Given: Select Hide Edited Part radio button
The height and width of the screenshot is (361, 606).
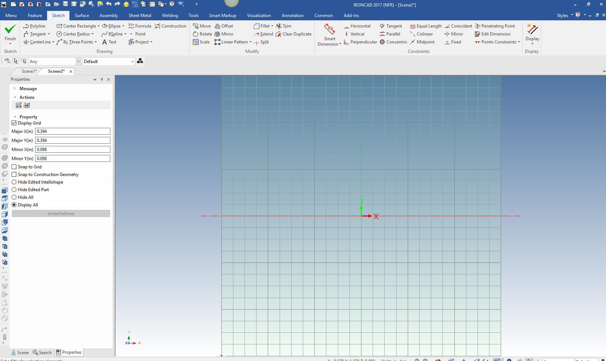Looking at the screenshot, I should click(x=14, y=190).
